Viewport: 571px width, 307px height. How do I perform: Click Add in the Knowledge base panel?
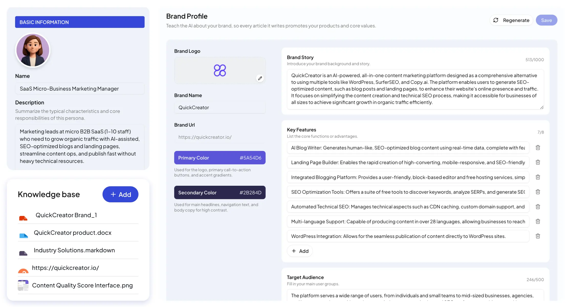(x=120, y=194)
